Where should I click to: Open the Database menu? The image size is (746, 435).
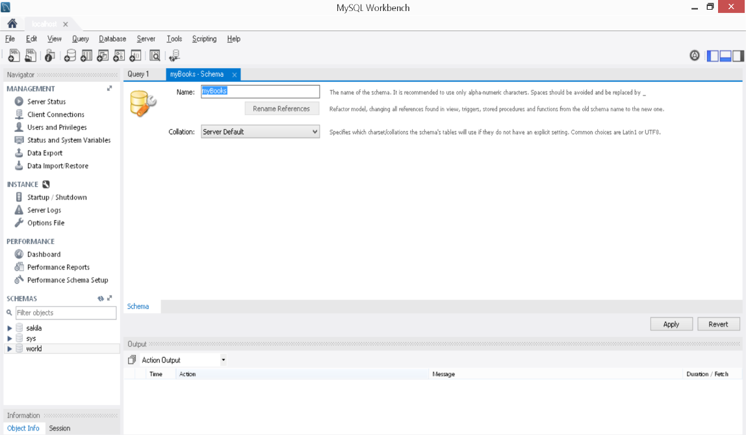pos(112,39)
